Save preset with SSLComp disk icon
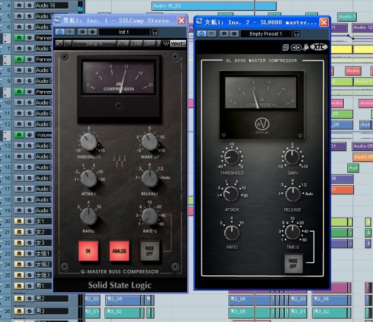The height and width of the screenshot is (322, 373). [155, 32]
